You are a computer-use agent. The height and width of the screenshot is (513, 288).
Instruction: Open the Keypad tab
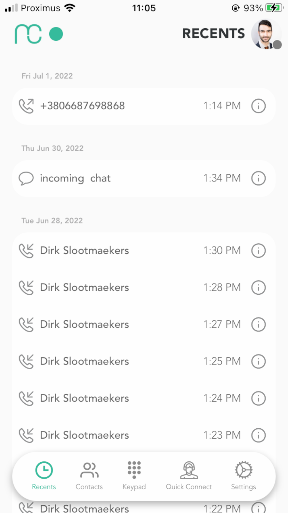tap(134, 476)
